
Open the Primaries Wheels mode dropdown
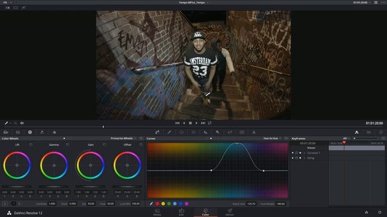coord(123,138)
